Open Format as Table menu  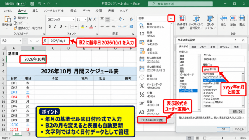click(x=196, y=22)
